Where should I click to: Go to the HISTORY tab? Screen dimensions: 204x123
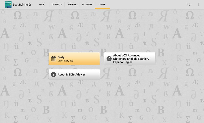point(72,4)
